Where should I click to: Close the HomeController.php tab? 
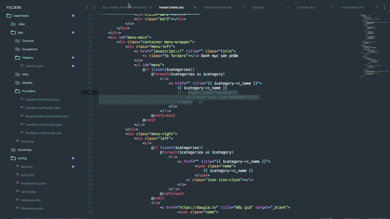243,7
